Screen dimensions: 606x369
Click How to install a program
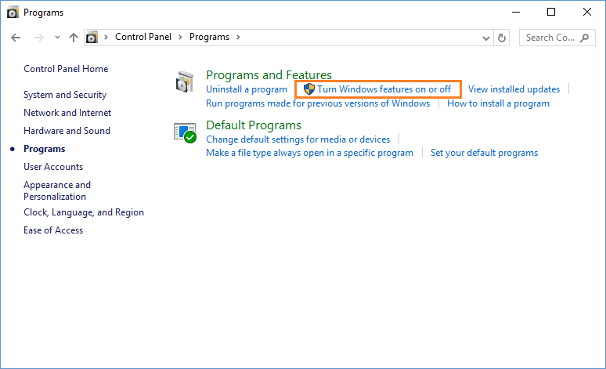498,103
